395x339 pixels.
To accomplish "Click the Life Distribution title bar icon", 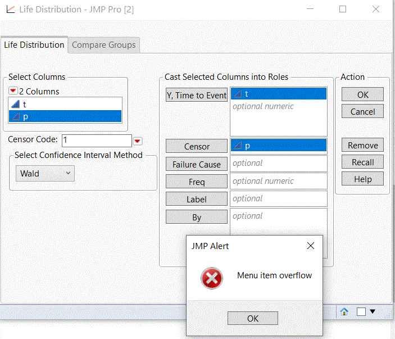I will click(10, 10).
